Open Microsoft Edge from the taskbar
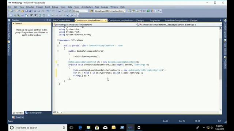The height and width of the screenshot is (131, 234). (80, 128)
